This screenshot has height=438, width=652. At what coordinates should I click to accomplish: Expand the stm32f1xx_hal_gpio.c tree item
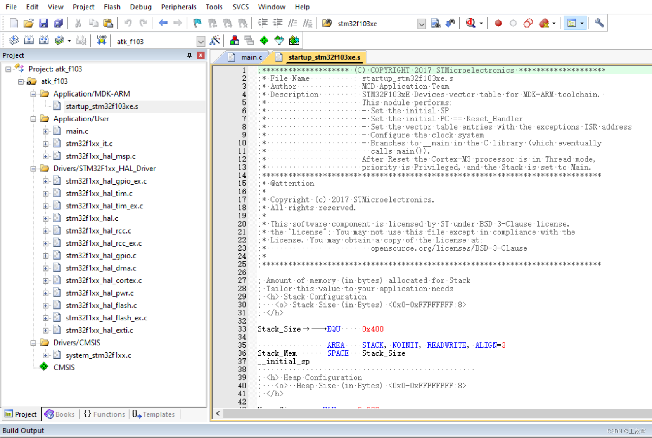(46, 255)
